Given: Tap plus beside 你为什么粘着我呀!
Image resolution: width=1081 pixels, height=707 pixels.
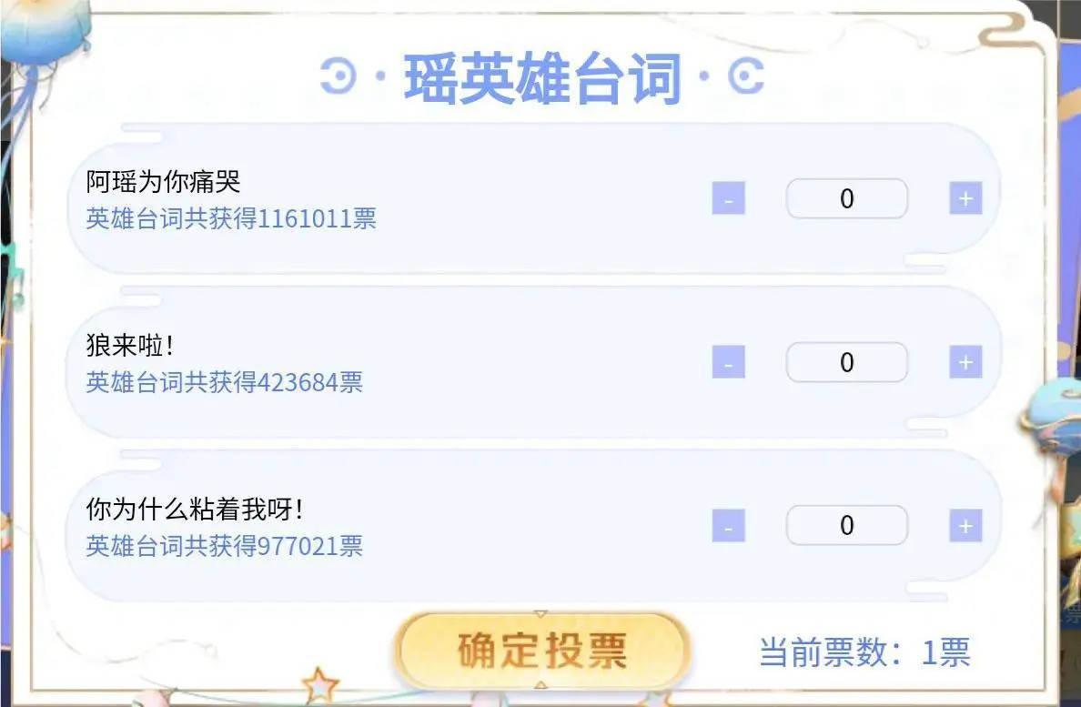Looking at the screenshot, I should click(965, 526).
